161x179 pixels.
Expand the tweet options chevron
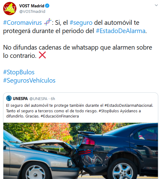(x=156, y=5)
